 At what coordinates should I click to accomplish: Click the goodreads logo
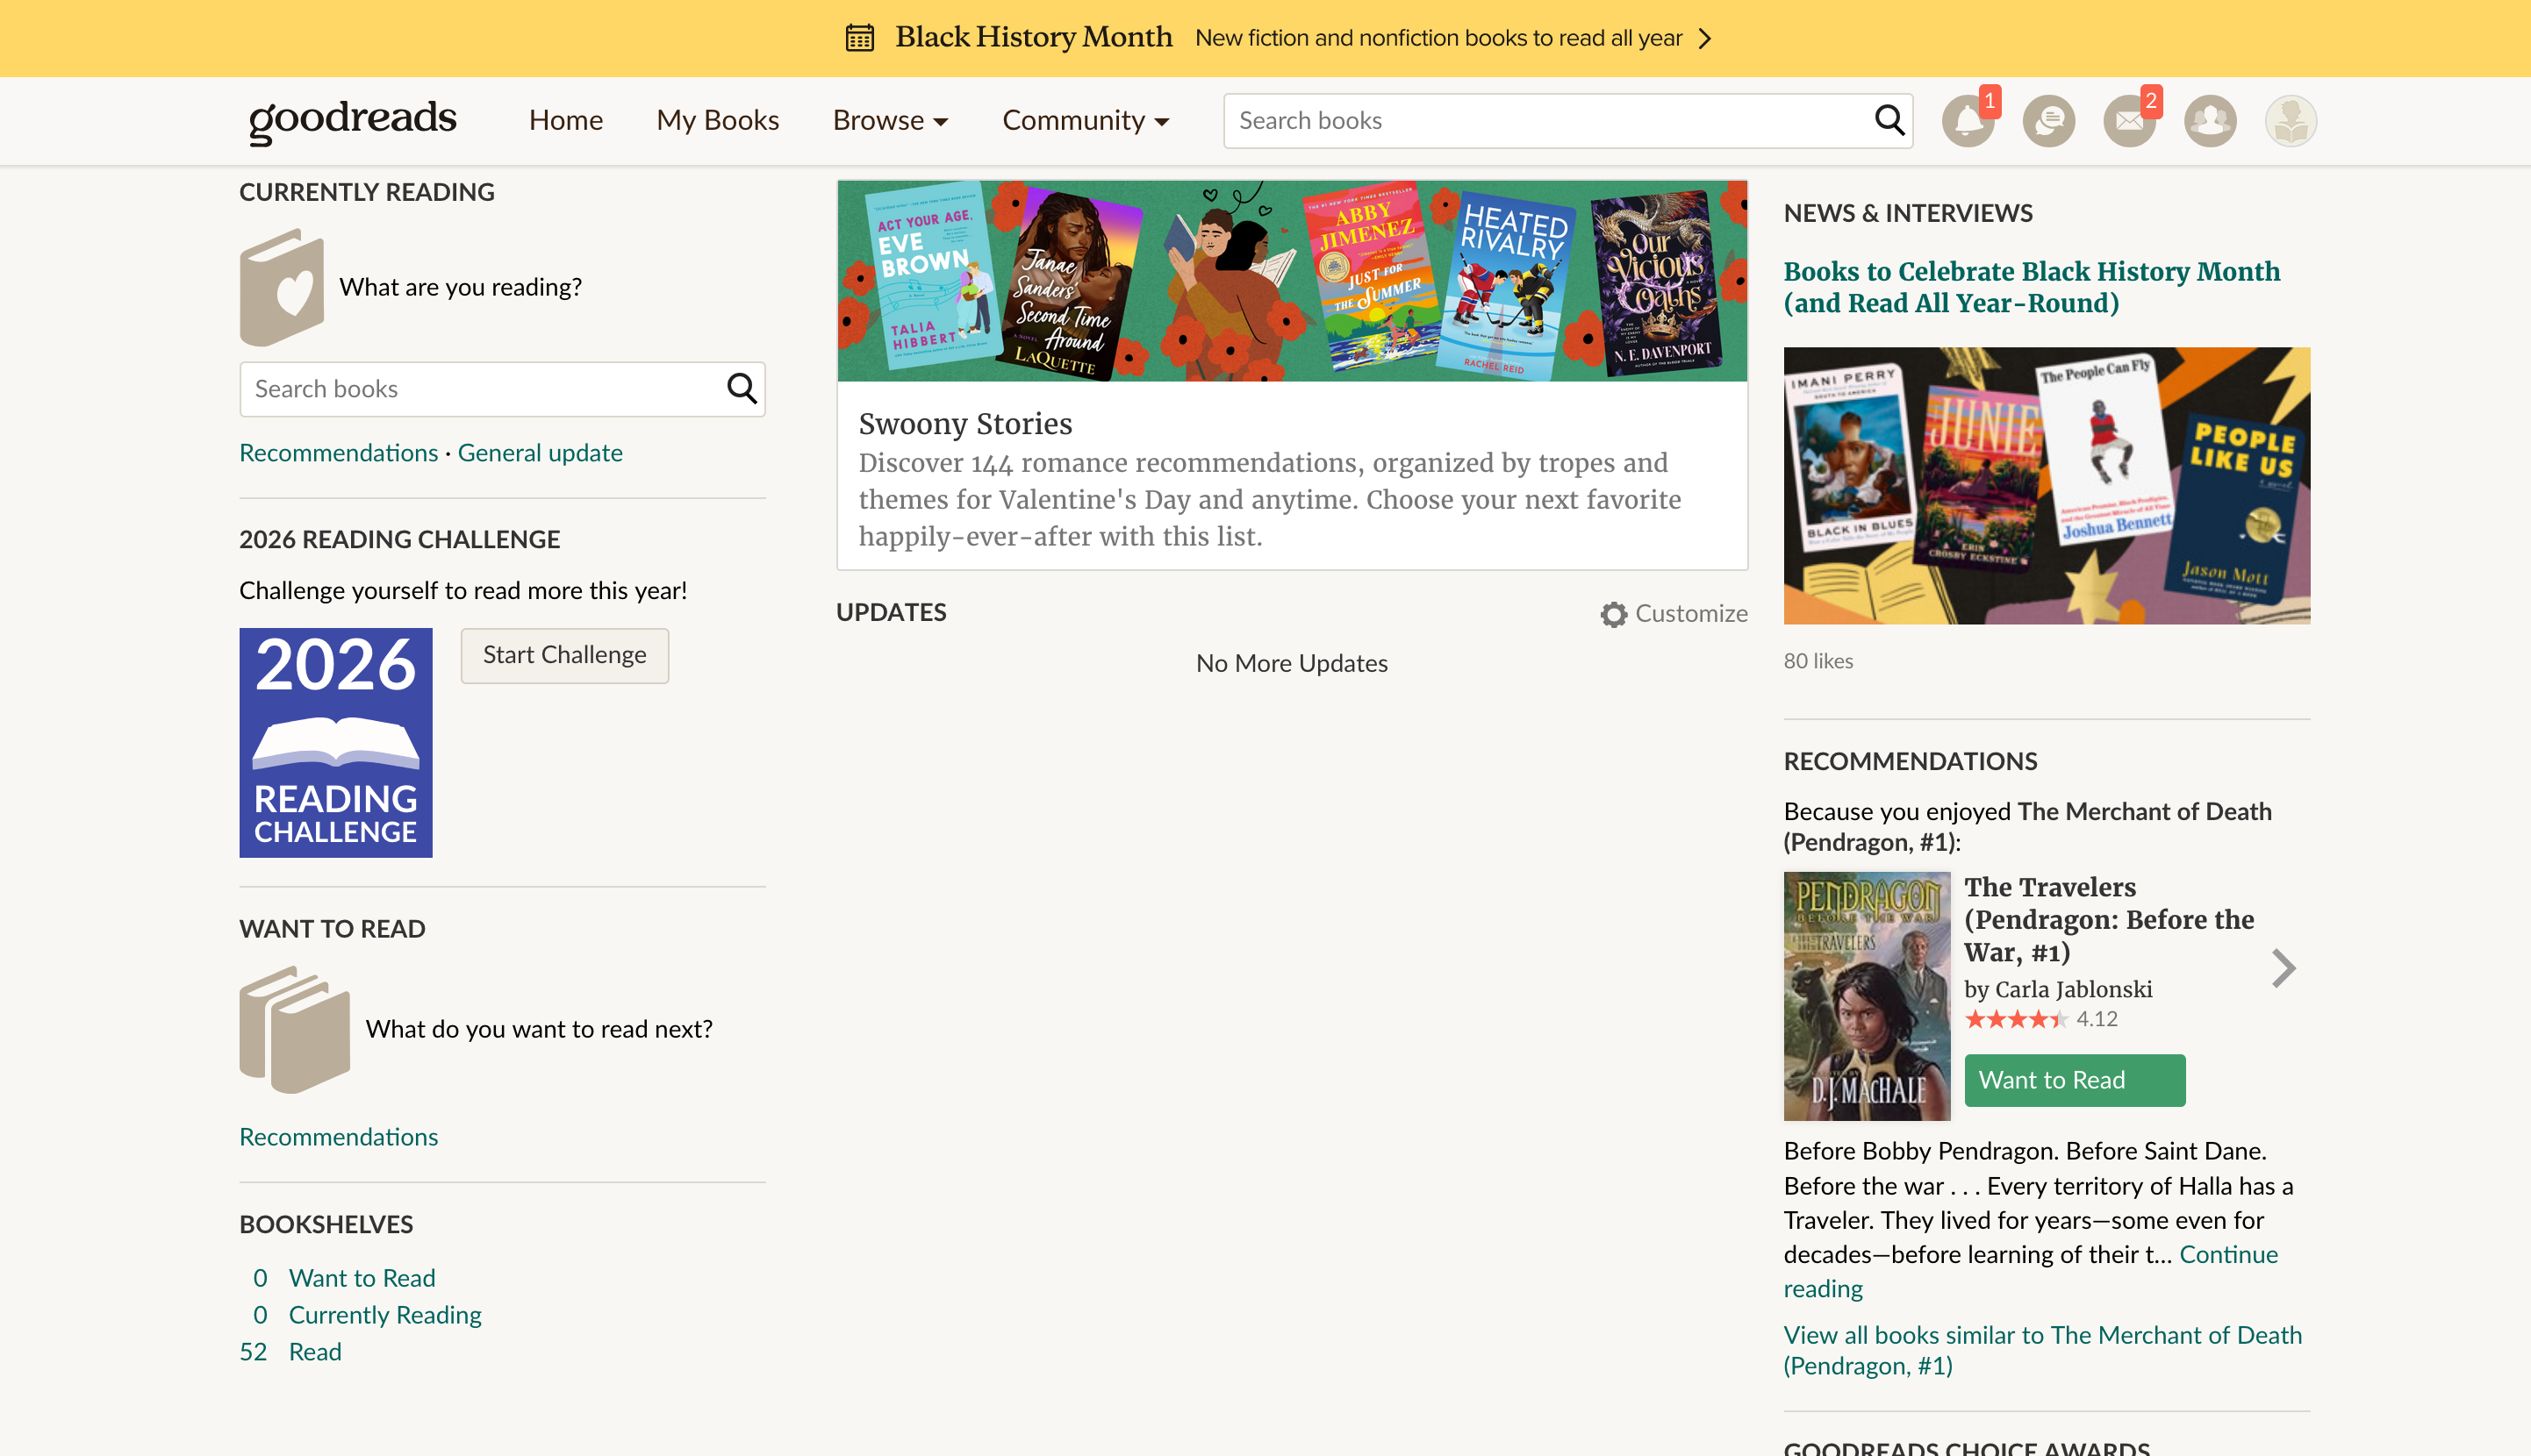[x=352, y=120]
